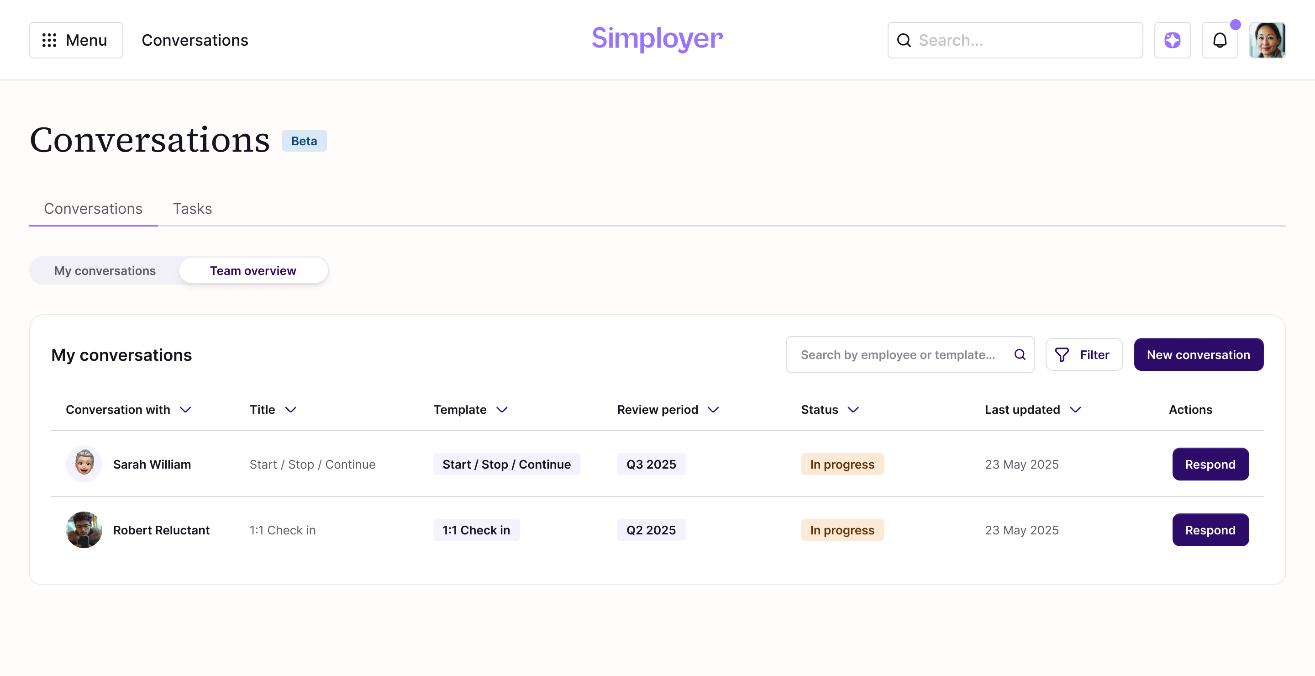Click Sarah William's avatar

click(x=84, y=464)
